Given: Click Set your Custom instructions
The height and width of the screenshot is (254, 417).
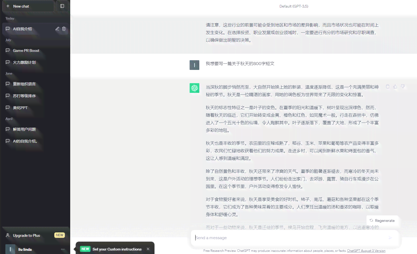Looking at the screenshot, I should 117,249.
